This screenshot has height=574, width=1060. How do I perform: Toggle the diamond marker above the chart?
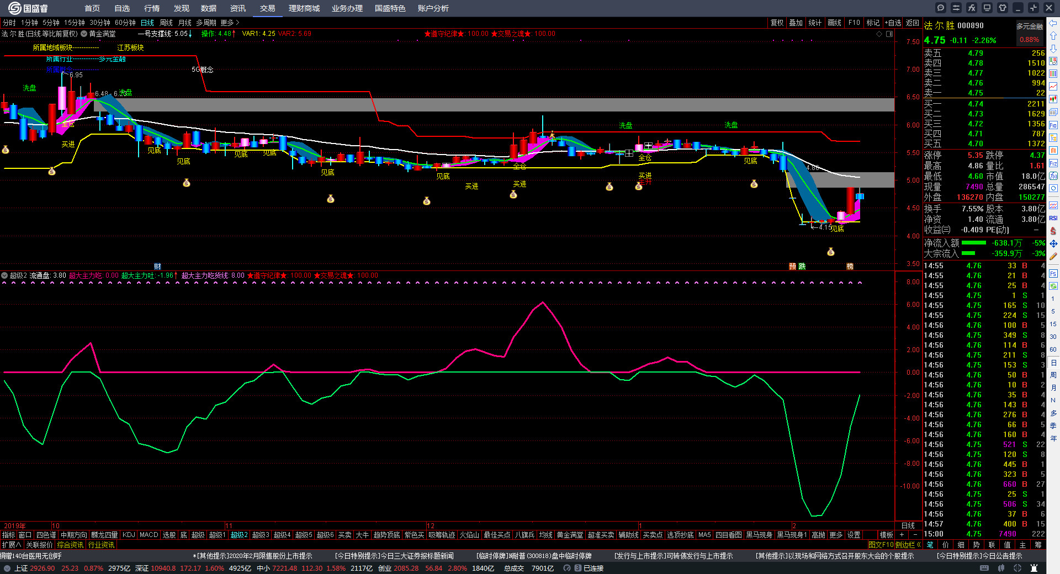coord(879,34)
